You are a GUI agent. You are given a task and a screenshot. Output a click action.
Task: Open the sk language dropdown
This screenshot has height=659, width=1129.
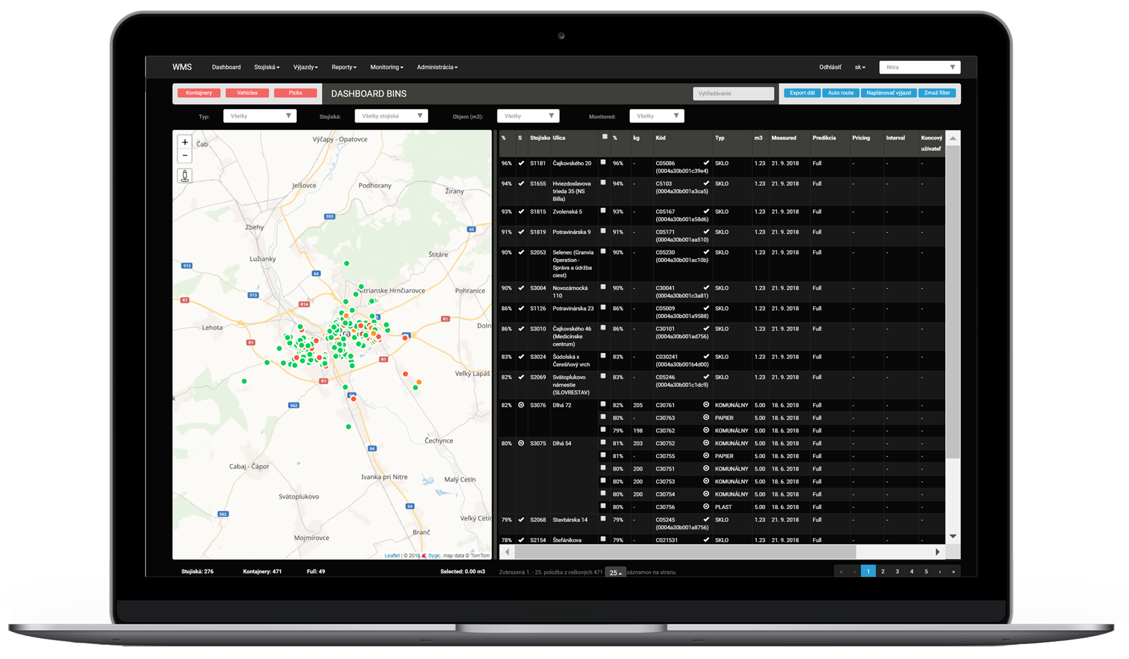pyautogui.click(x=860, y=67)
